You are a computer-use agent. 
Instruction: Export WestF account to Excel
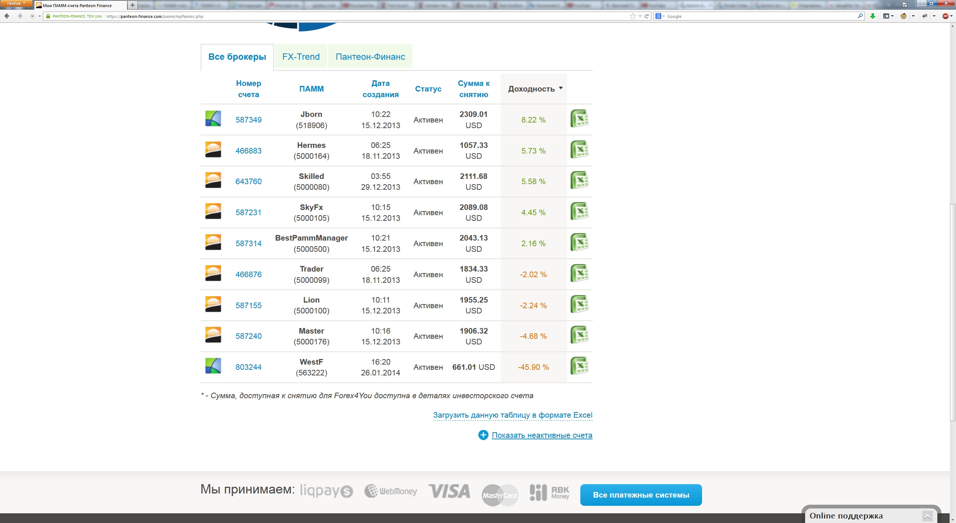tap(579, 366)
